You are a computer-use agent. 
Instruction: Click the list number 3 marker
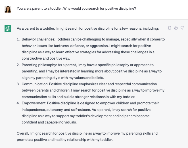(18, 84)
